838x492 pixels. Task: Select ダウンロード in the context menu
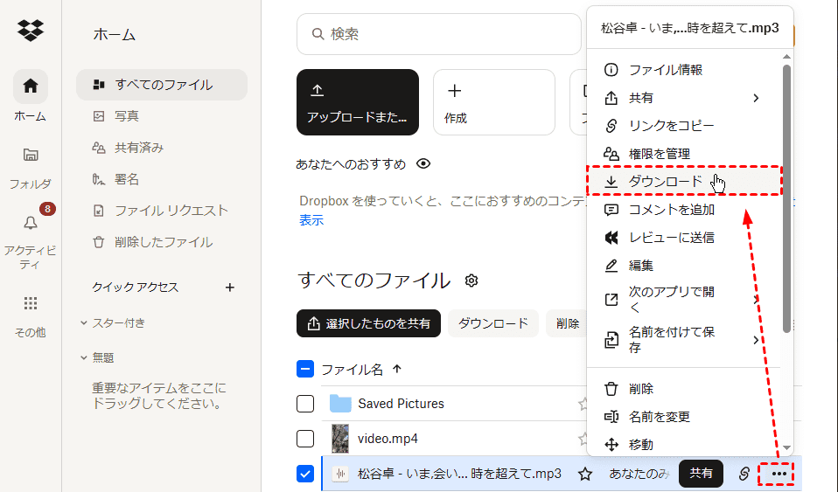coord(665,182)
